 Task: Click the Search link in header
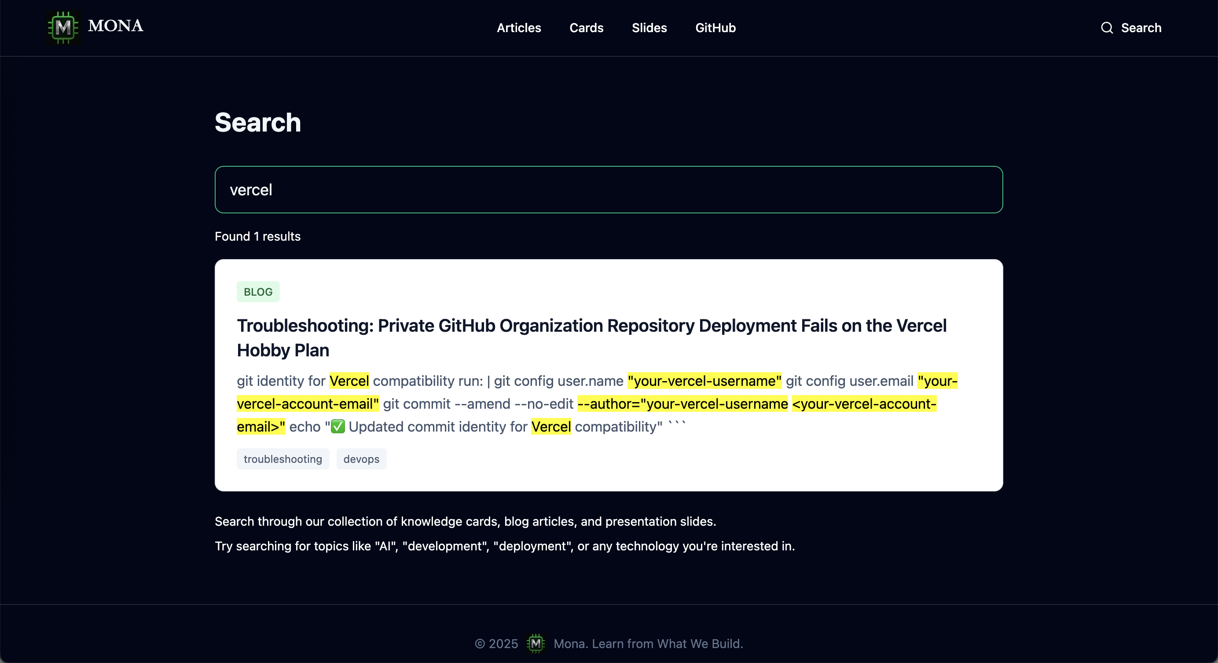point(1141,28)
